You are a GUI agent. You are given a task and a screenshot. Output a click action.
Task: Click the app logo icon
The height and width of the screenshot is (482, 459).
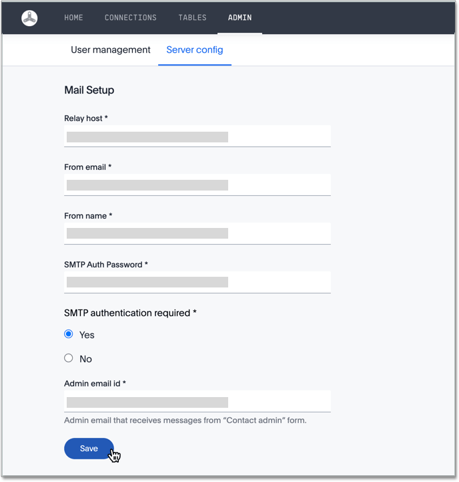[29, 18]
